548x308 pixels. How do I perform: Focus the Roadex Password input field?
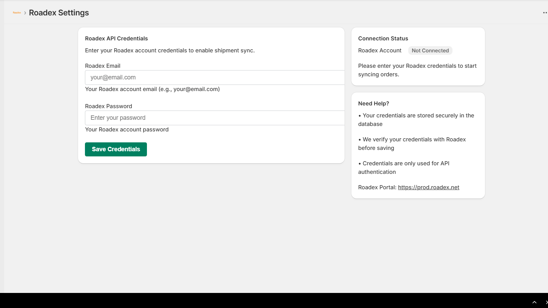pos(215,118)
